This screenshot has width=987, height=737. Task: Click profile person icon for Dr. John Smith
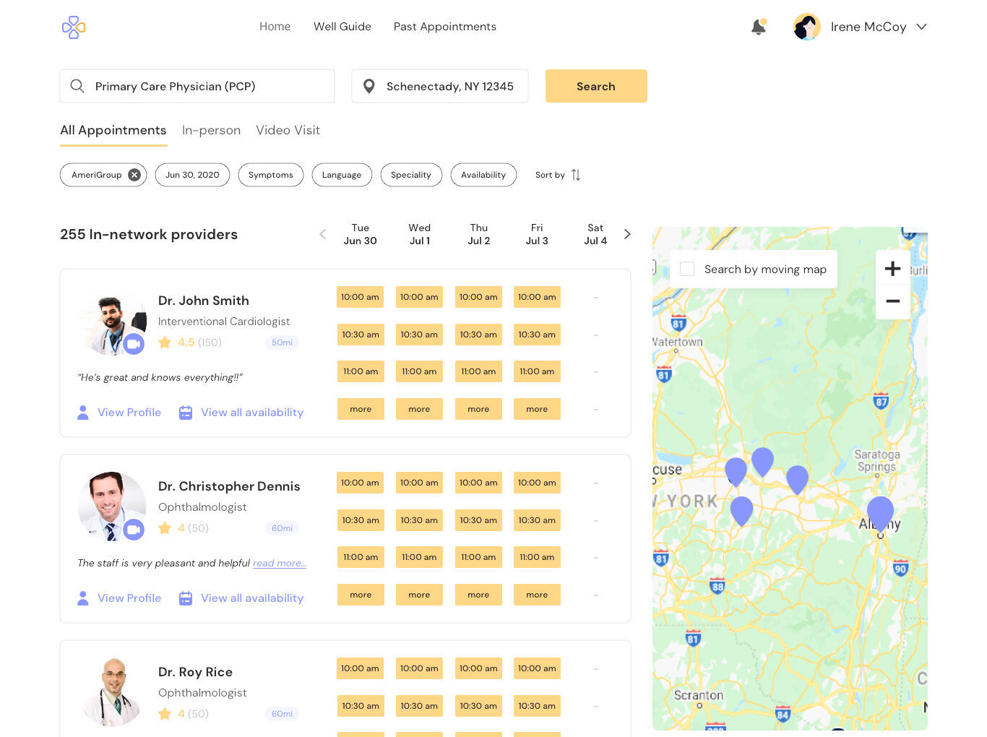pyautogui.click(x=83, y=413)
